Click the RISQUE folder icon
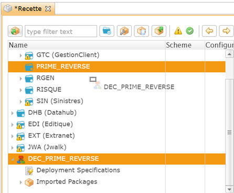The width and height of the screenshot is (234, 193). (x=29, y=90)
